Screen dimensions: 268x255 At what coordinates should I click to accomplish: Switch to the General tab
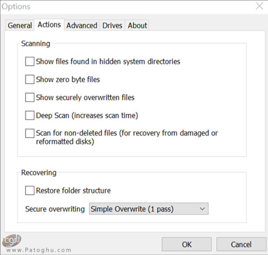(x=19, y=25)
